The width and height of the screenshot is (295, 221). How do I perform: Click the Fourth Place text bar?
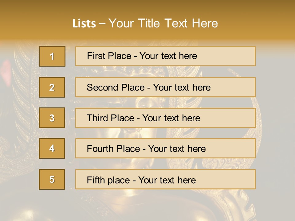click(165, 148)
